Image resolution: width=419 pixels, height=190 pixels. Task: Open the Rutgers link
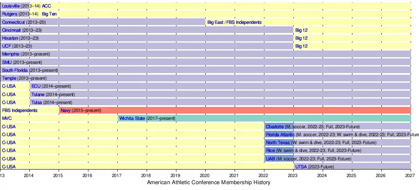[10, 14]
